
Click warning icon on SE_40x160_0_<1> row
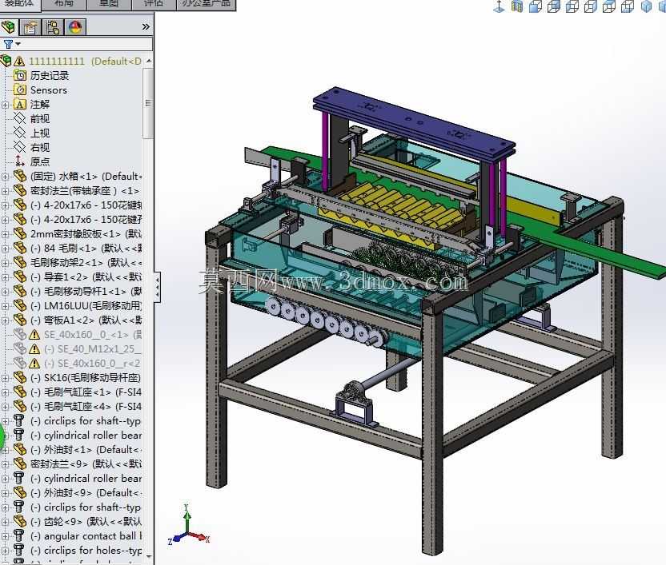click(x=34, y=335)
